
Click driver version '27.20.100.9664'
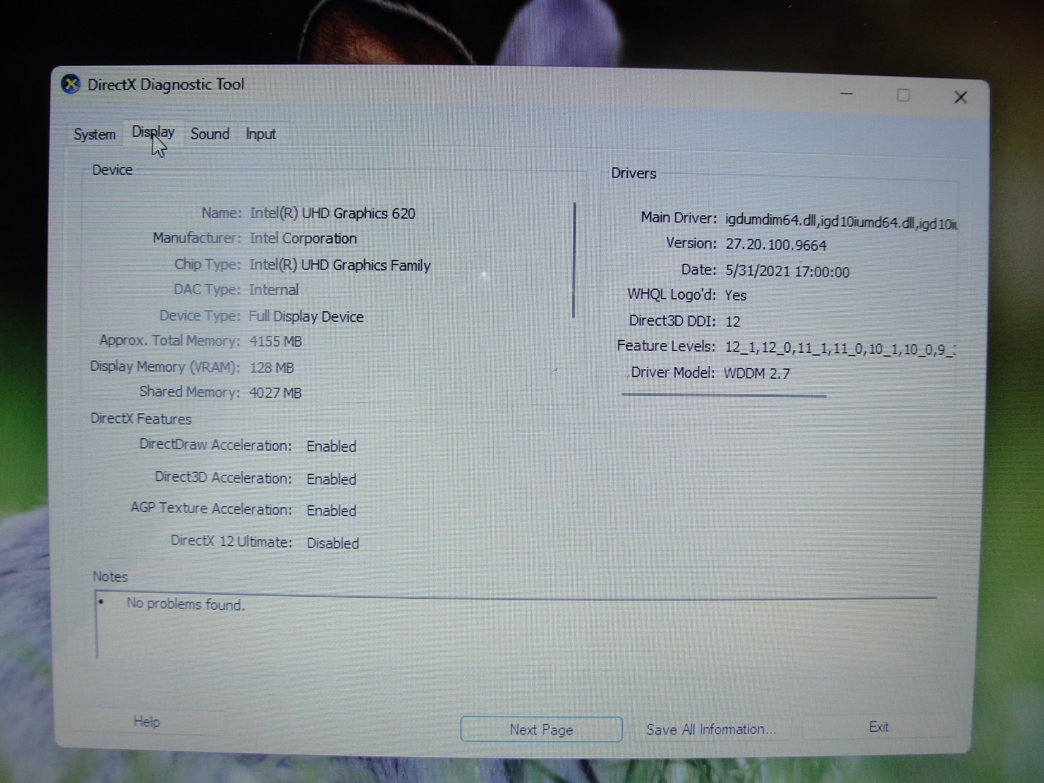pos(776,245)
